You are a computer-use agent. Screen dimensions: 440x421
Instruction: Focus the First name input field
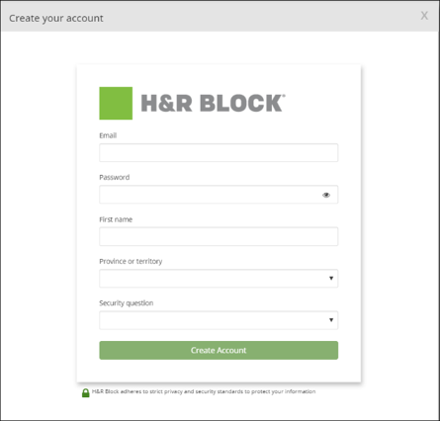pos(219,236)
